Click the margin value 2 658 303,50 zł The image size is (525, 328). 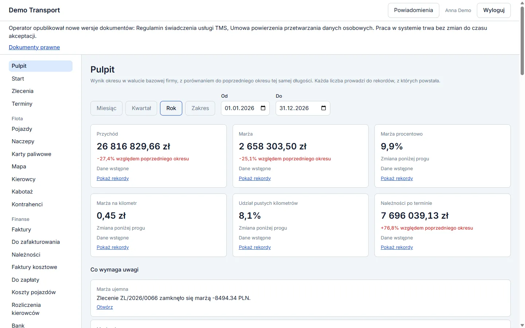(x=273, y=147)
